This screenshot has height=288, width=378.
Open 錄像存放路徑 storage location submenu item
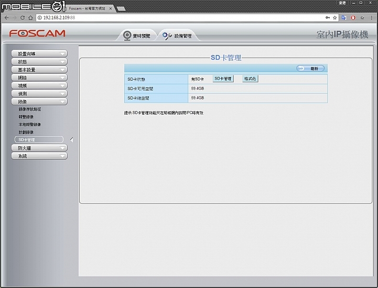click(30, 109)
